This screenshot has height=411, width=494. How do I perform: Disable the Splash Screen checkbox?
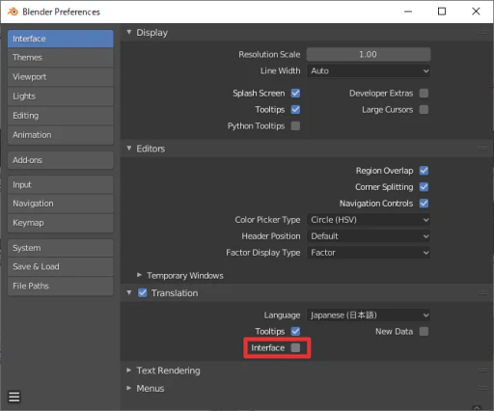coord(295,94)
